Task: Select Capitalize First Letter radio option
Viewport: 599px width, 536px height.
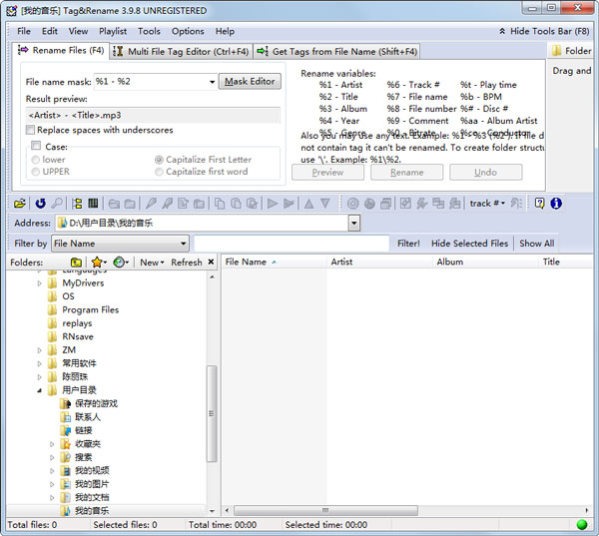Action: pyautogui.click(x=159, y=160)
